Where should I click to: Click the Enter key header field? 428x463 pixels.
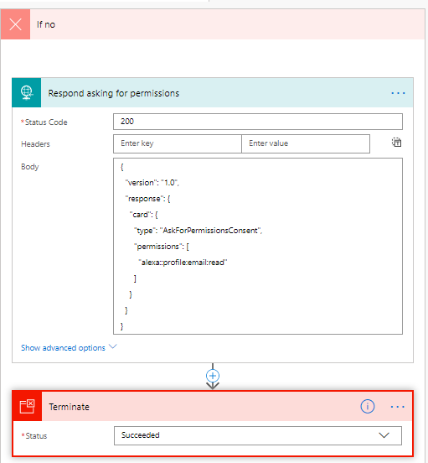click(178, 143)
